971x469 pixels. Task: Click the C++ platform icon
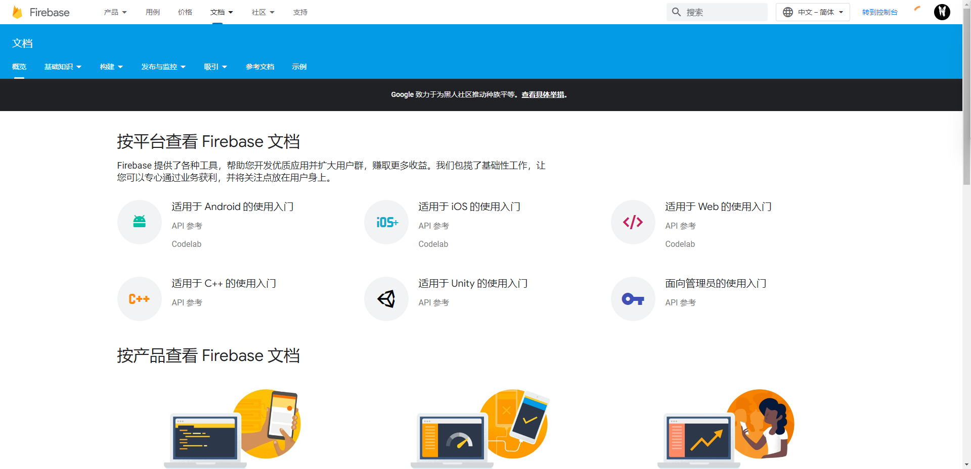[140, 299]
